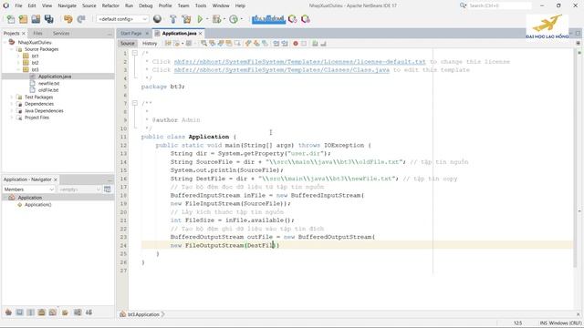
Task: Collapse the license comment fold on line 1
Action: pyautogui.click(x=135, y=53)
